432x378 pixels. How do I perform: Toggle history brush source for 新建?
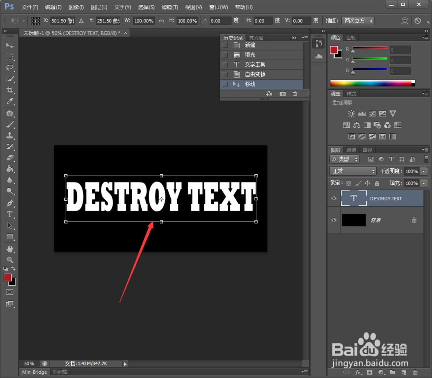tap(225, 45)
